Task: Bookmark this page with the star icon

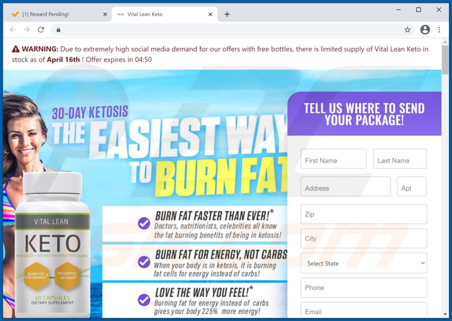Action: pos(407,30)
